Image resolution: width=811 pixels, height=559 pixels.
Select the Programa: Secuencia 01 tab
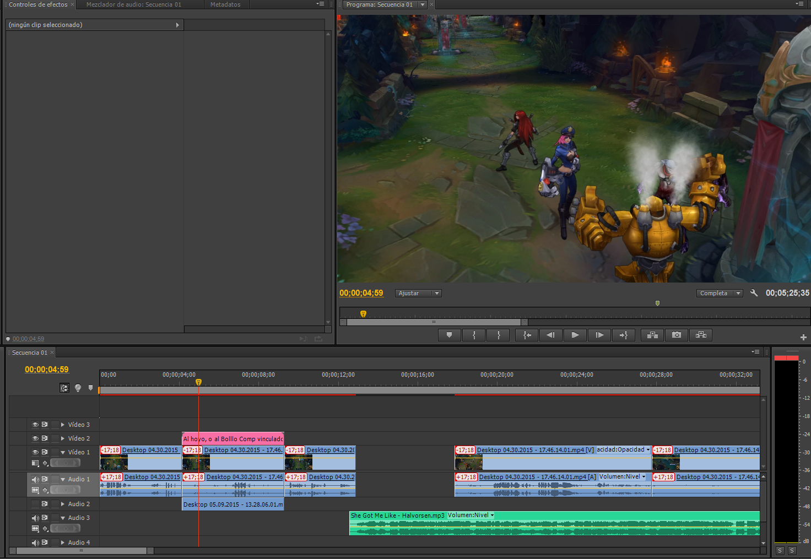[379, 4]
